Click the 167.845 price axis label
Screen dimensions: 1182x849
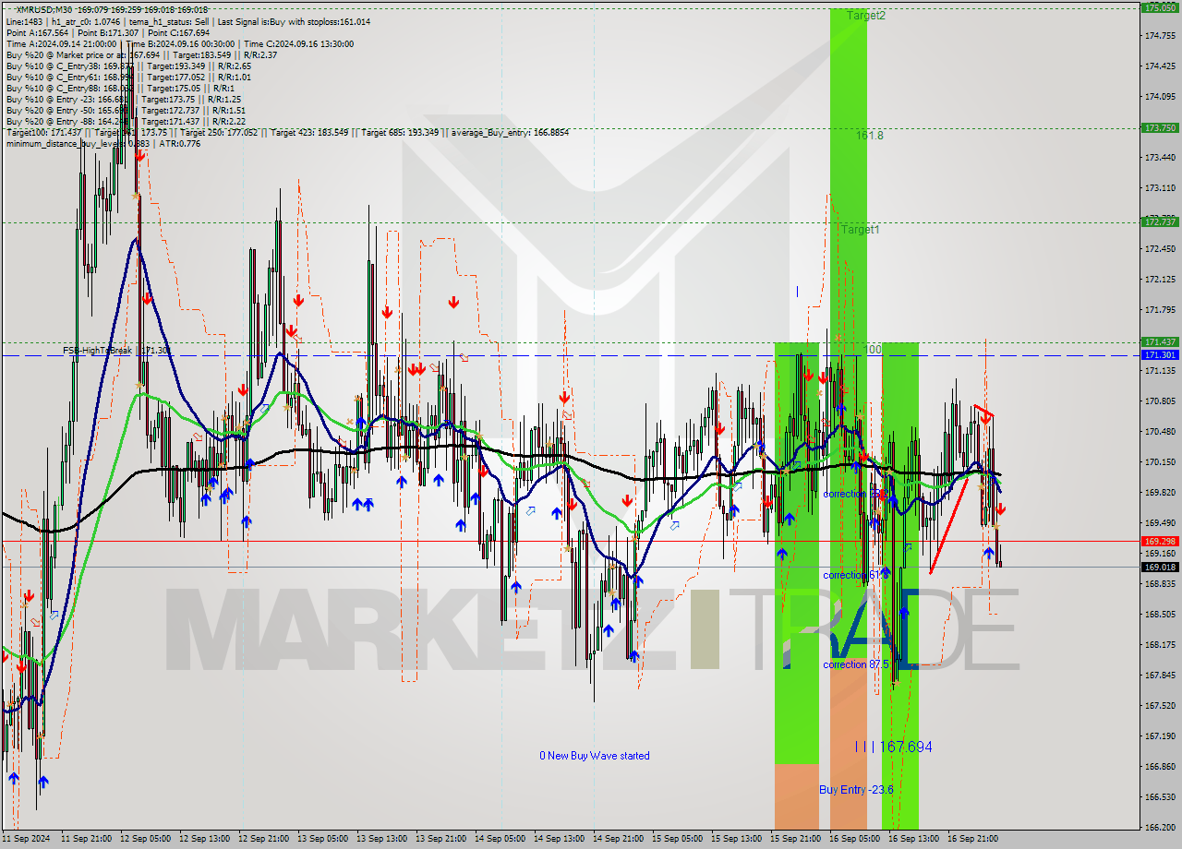(x=1160, y=676)
